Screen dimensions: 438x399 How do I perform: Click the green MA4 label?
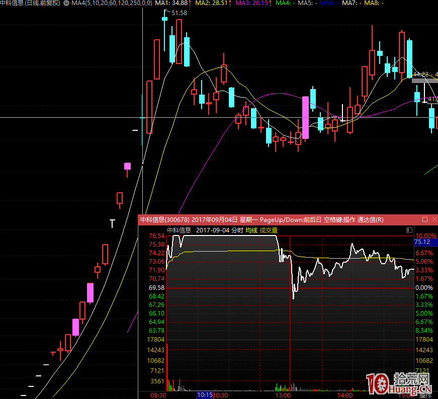pyautogui.click(x=285, y=3)
